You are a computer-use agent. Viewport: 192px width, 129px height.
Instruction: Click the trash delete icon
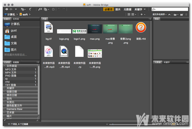click(x=186, y=14)
